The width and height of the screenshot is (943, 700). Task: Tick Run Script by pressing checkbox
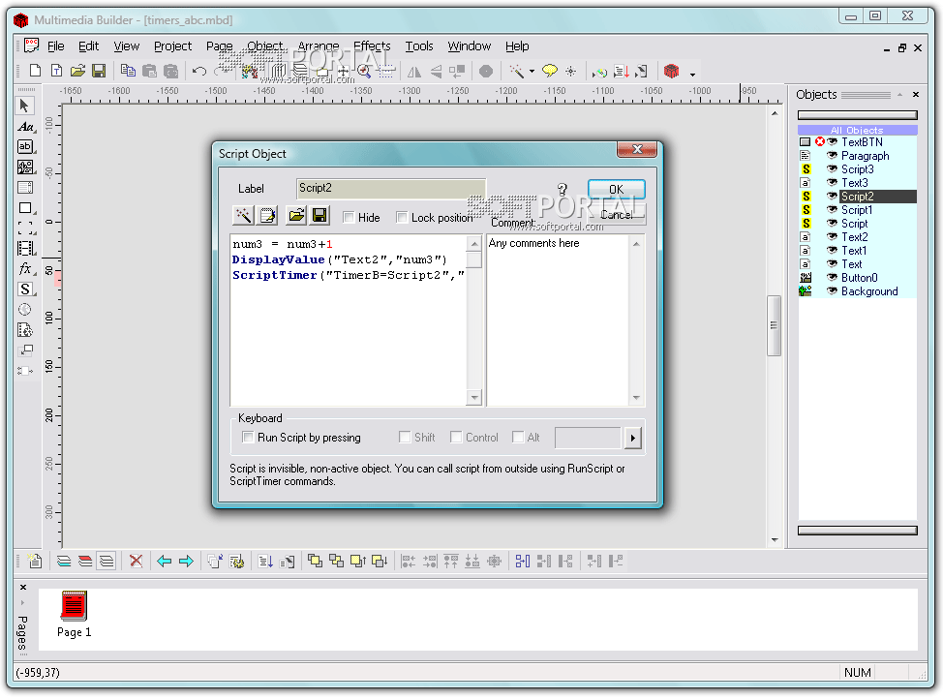248,438
